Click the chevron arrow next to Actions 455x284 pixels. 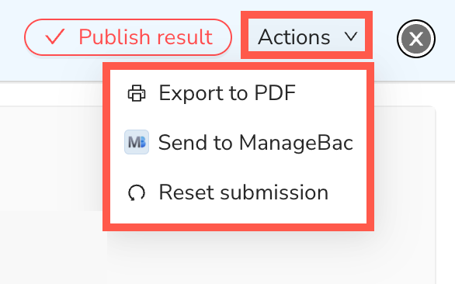351,36
